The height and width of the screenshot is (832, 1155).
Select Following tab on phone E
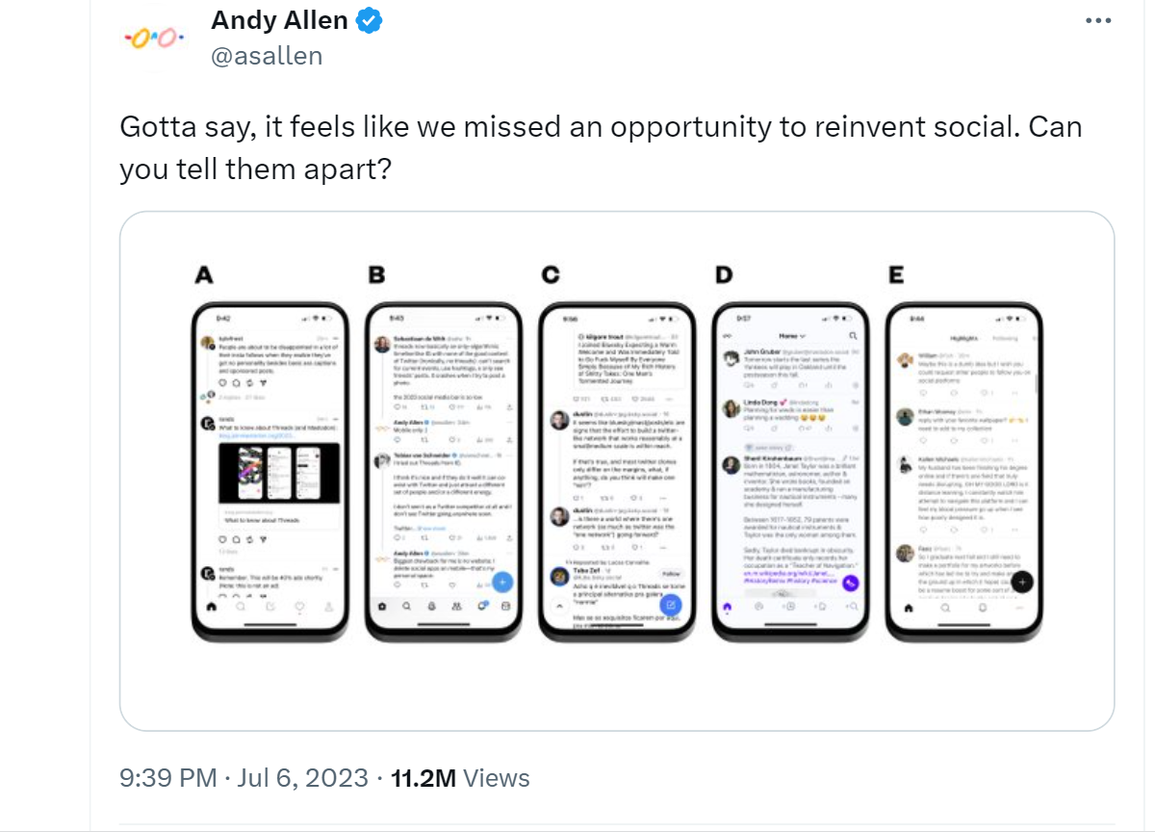click(x=1005, y=338)
